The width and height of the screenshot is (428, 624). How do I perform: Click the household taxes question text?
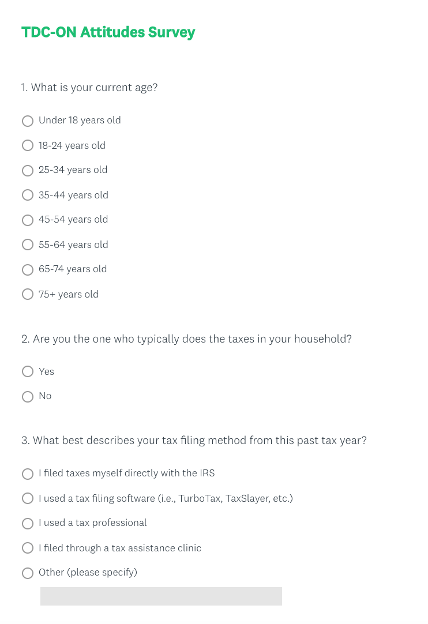186,339
